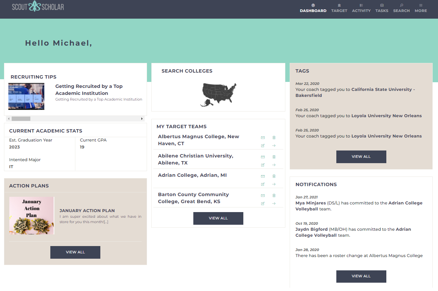Click the January Action Plan image

click(32, 216)
